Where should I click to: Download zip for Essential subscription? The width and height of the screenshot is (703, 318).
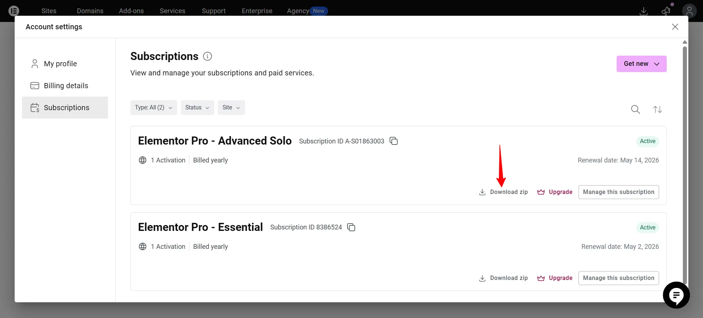pyautogui.click(x=503, y=278)
